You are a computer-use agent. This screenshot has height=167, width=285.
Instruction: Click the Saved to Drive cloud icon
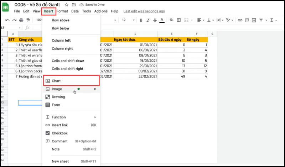pos(82,5)
